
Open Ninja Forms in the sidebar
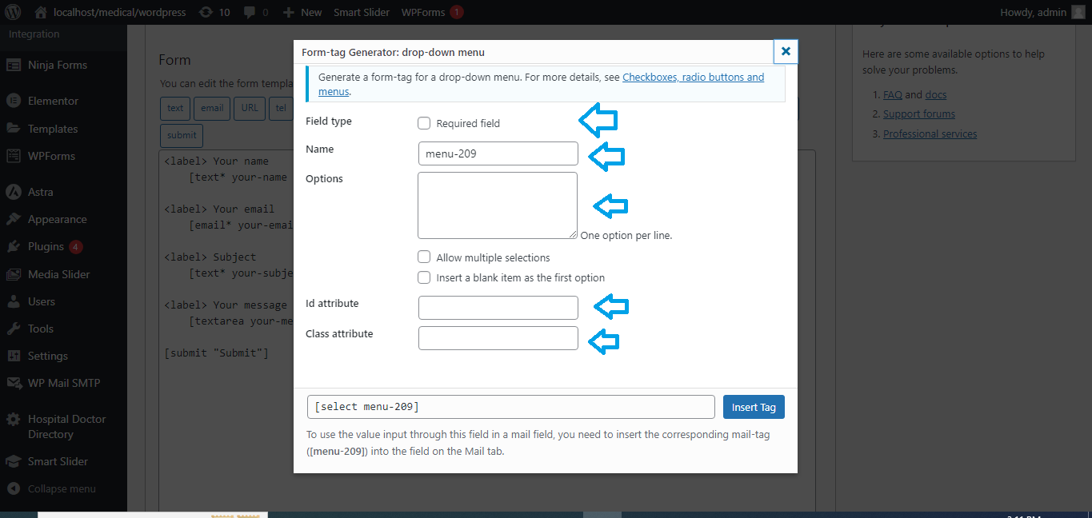pos(57,65)
